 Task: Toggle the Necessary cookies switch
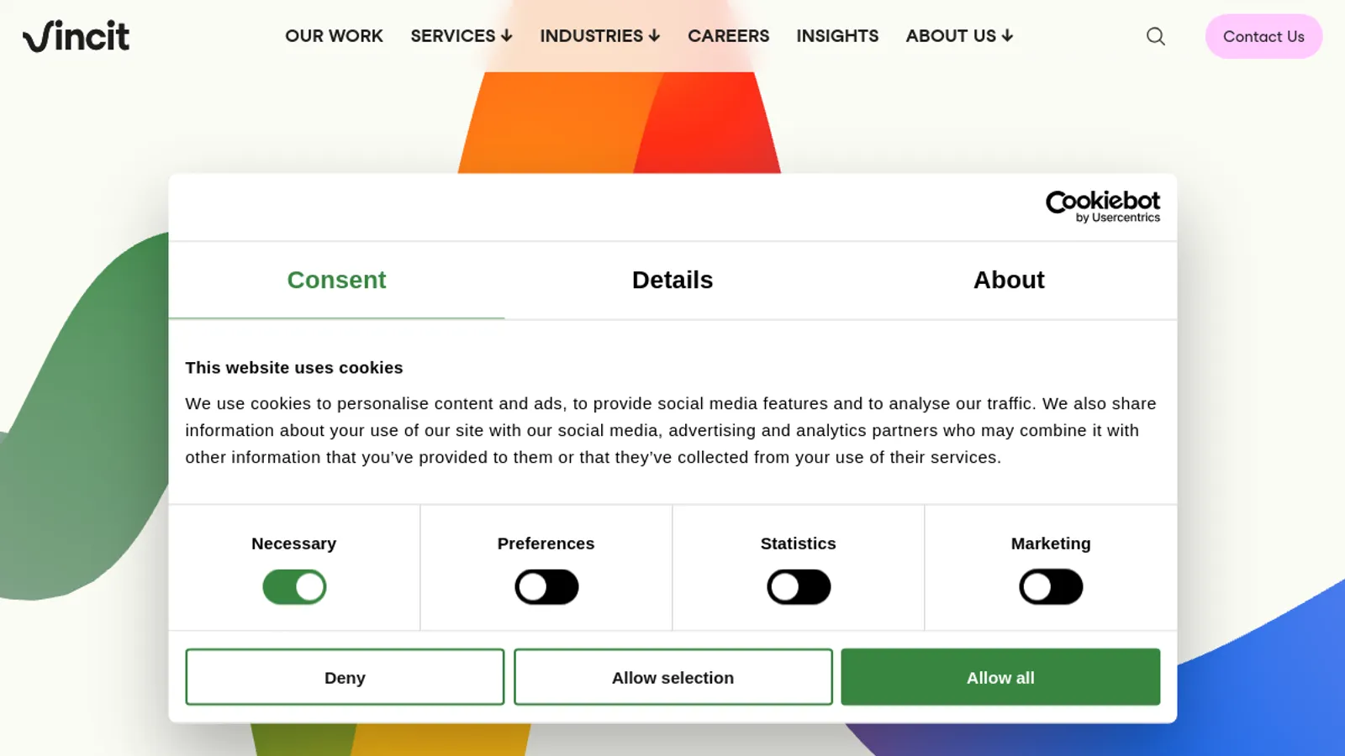tap(294, 587)
